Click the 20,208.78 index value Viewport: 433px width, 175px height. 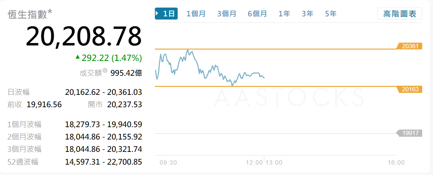pos(84,37)
